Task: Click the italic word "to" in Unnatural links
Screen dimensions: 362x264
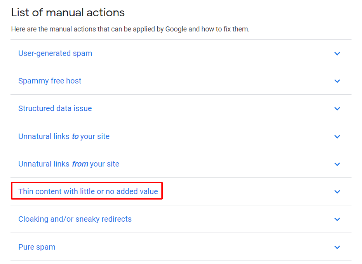Action: point(75,136)
